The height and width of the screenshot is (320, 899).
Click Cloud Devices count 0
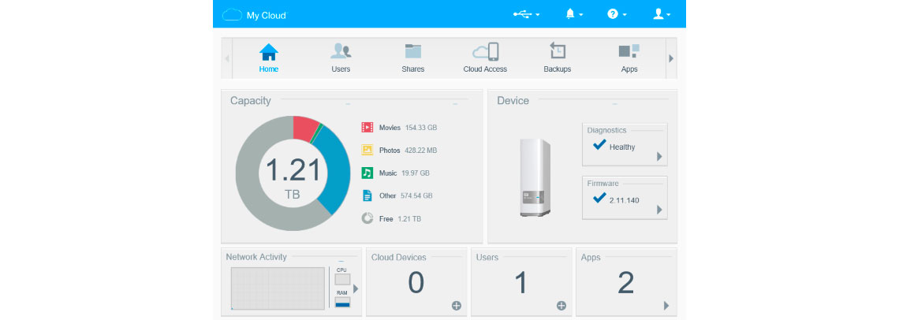tap(416, 283)
